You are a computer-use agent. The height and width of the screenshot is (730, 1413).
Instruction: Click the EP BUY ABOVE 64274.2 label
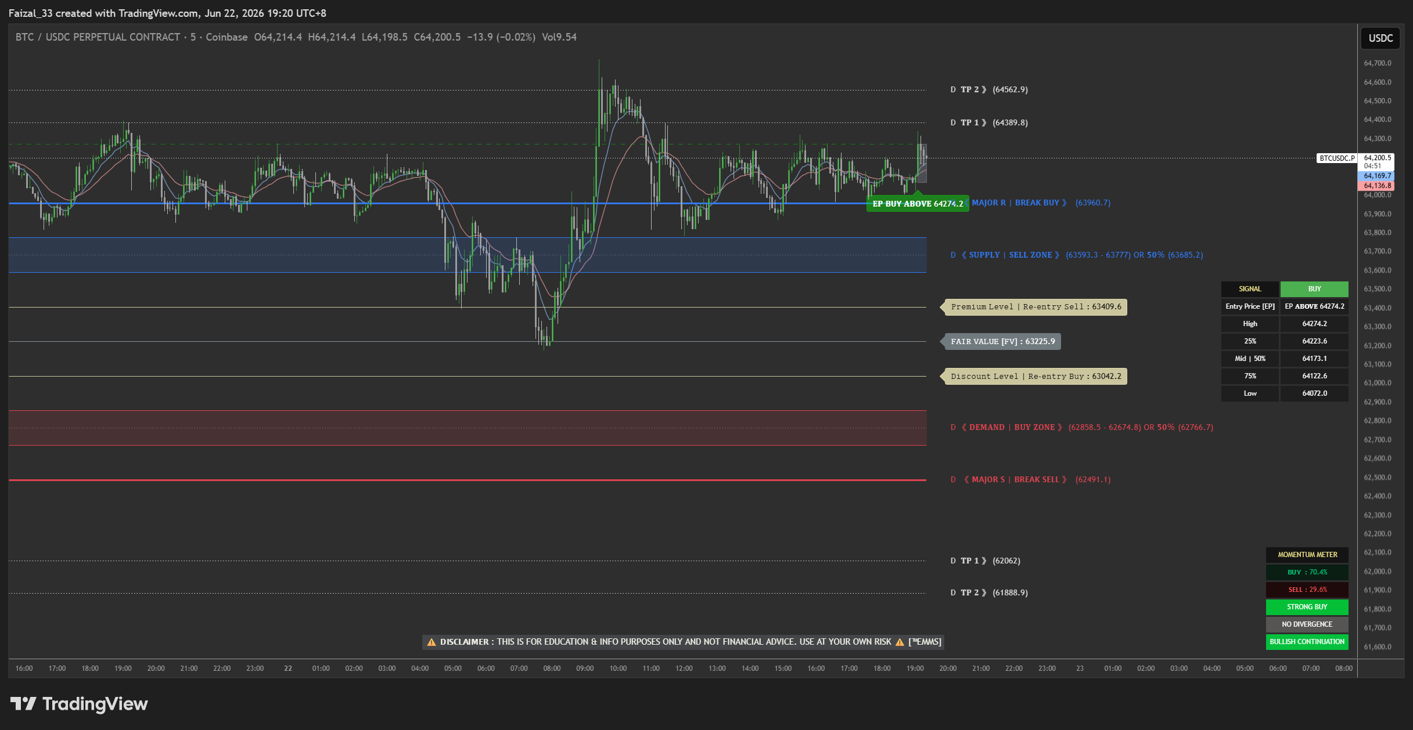coord(917,204)
